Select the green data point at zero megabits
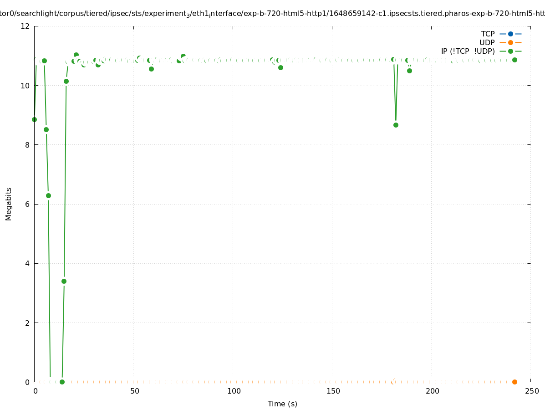This screenshot has width=545, height=410. click(x=62, y=382)
